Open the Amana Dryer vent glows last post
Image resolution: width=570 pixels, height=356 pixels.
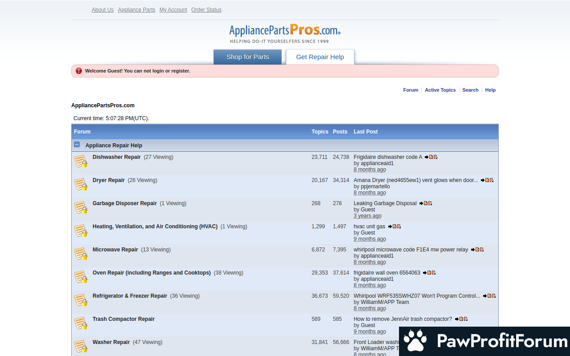pyautogui.click(x=415, y=180)
